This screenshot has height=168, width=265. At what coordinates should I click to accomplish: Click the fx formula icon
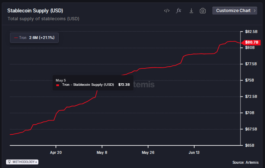tap(179, 11)
